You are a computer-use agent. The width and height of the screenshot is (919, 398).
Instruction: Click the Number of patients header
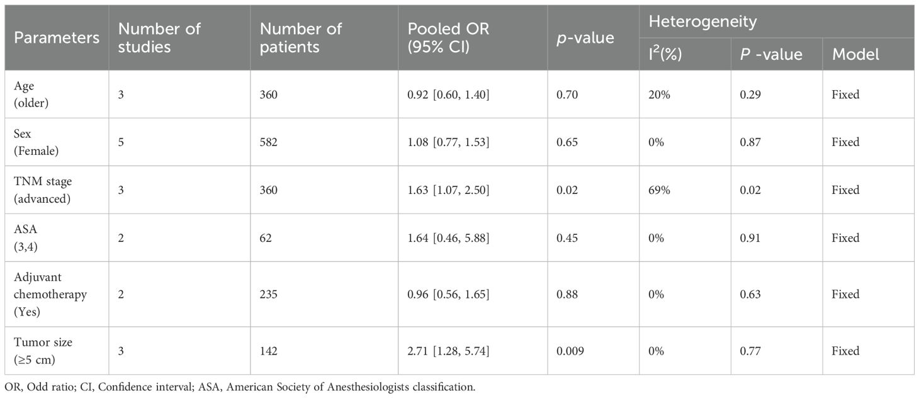[301, 38]
